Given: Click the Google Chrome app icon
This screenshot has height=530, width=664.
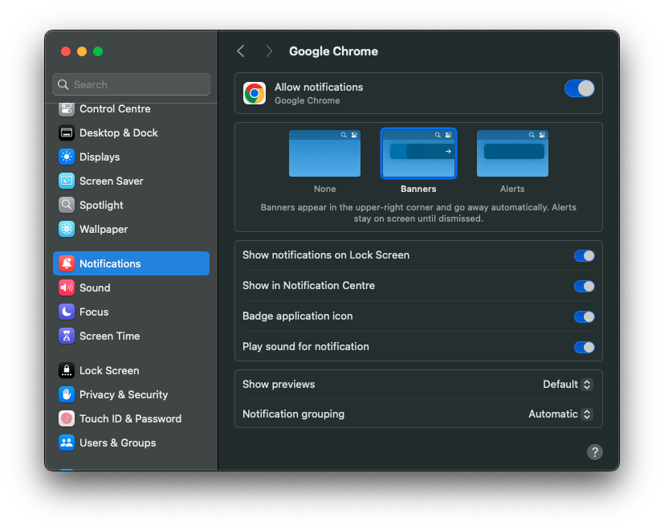Looking at the screenshot, I should pos(255,93).
